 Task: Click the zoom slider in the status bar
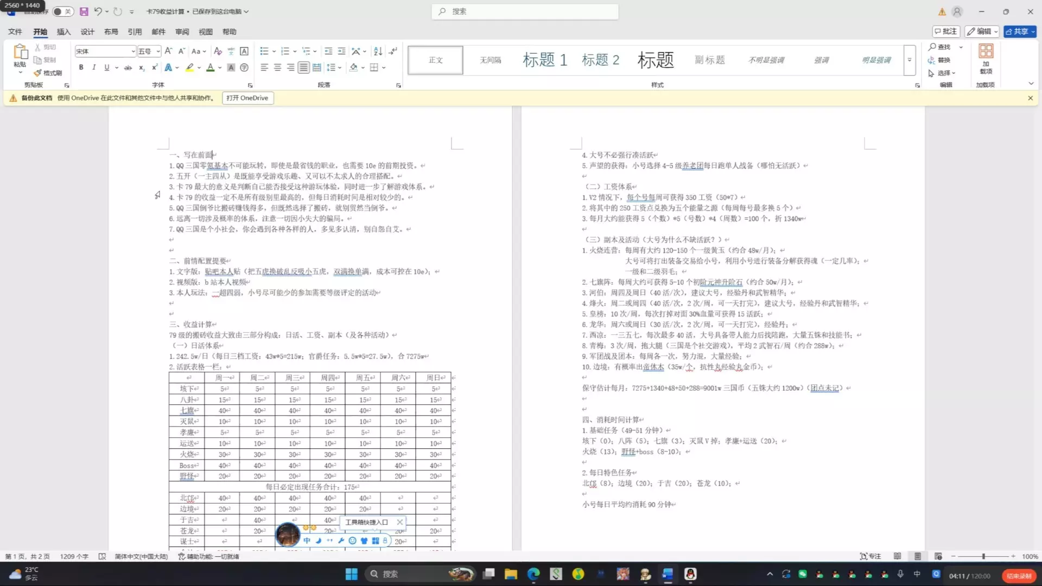click(x=983, y=556)
